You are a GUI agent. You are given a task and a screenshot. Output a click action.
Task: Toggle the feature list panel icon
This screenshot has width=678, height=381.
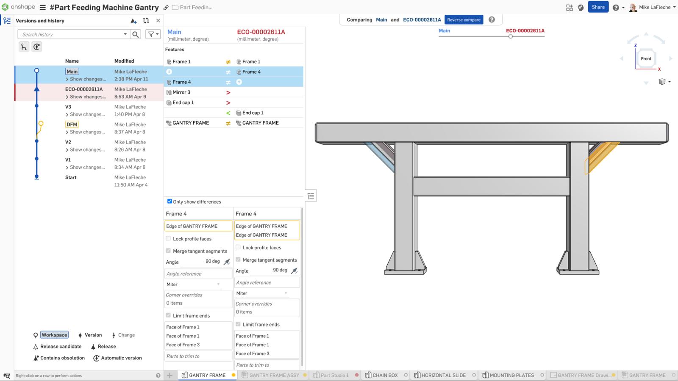(x=311, y=196)
